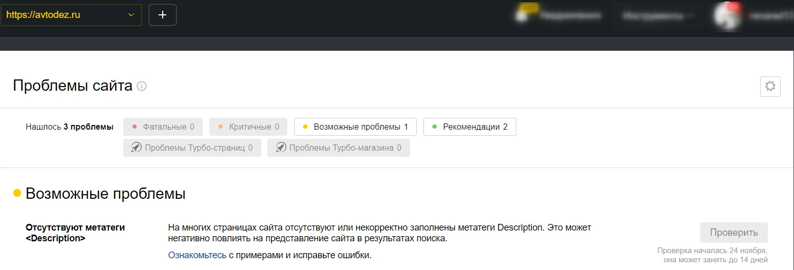Click the yellow dot beside Возможные проблемы heading

[17, 193]
